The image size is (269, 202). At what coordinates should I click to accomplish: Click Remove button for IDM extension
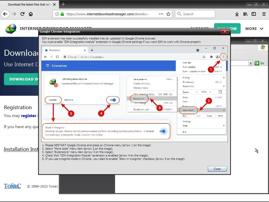[x=69, y=100]
